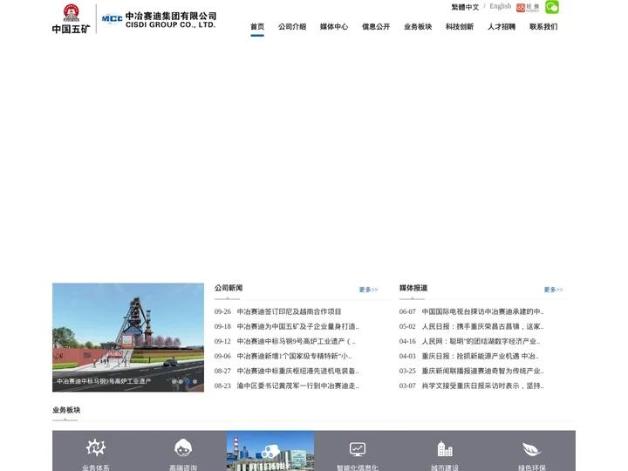The width and height of the screenshot is (628, 471).
Task: Open the 媒体中心 menu item
Action: point(334,27)
